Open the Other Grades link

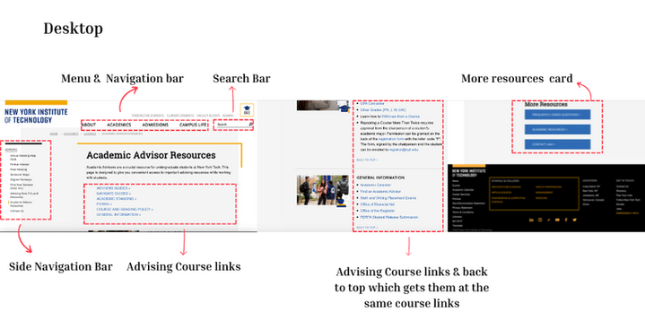[x=383, y=109]
